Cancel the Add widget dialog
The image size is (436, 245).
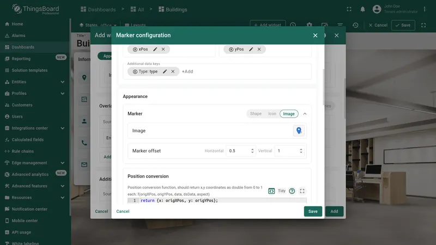(101, 211)
